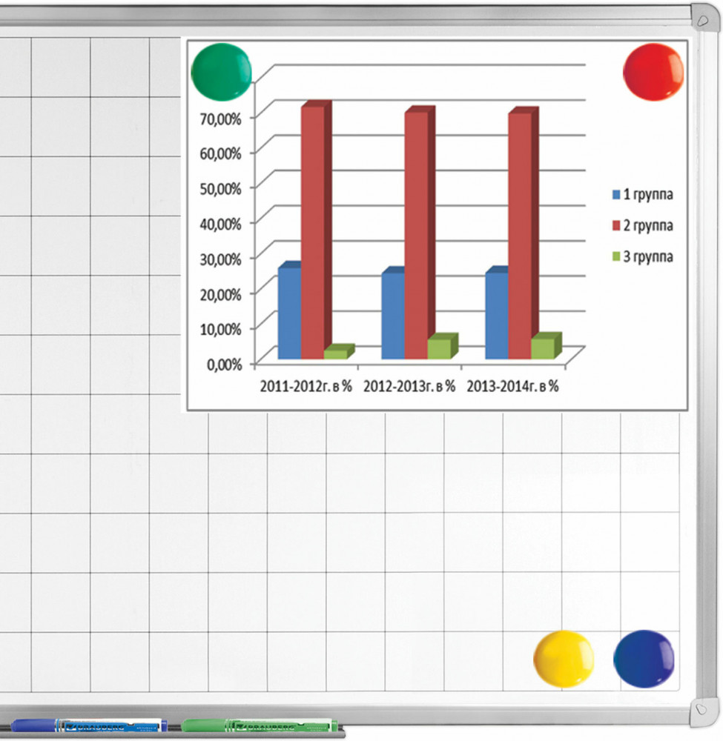The image size is (723, 741).
Task: Click the "50,00%" axis label
Action: click(220, 189)
